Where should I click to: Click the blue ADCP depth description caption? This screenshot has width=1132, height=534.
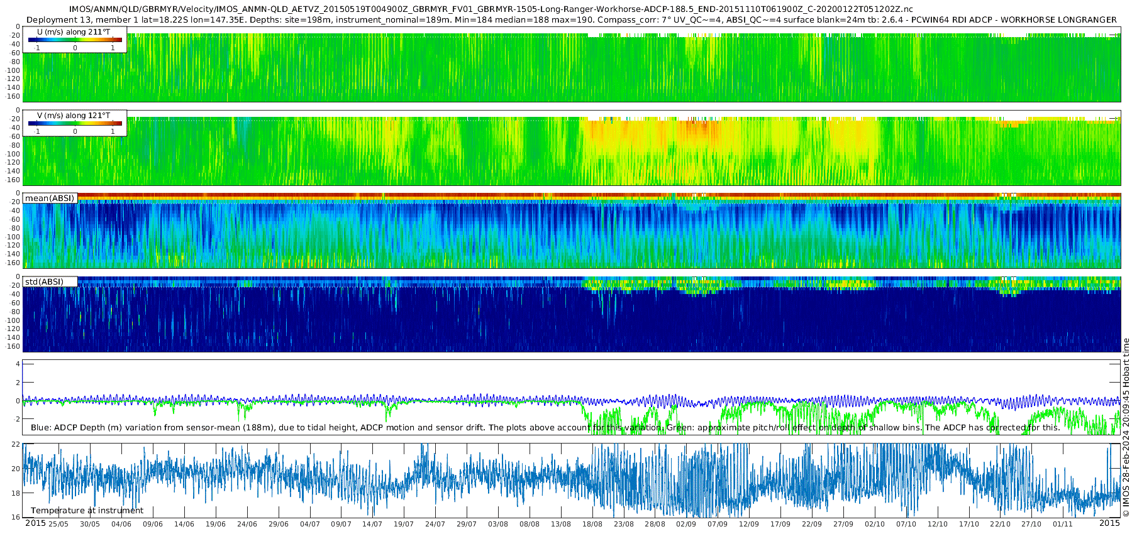coord(545,427)
